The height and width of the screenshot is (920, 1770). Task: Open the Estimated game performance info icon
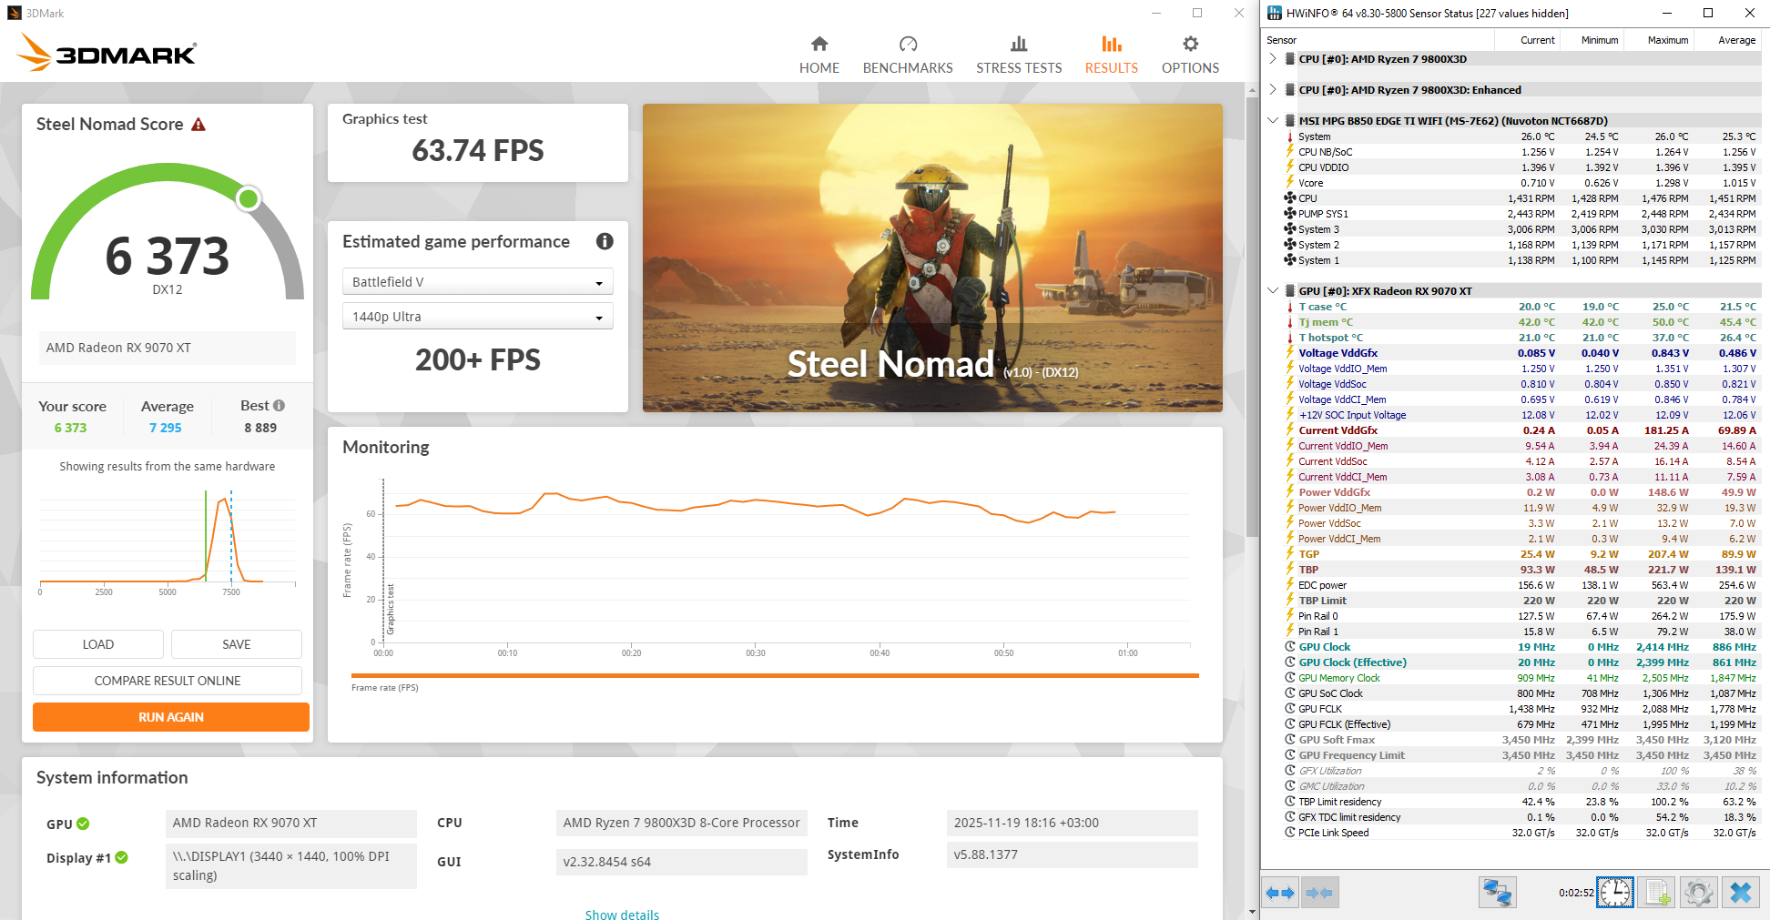point(605,241)
